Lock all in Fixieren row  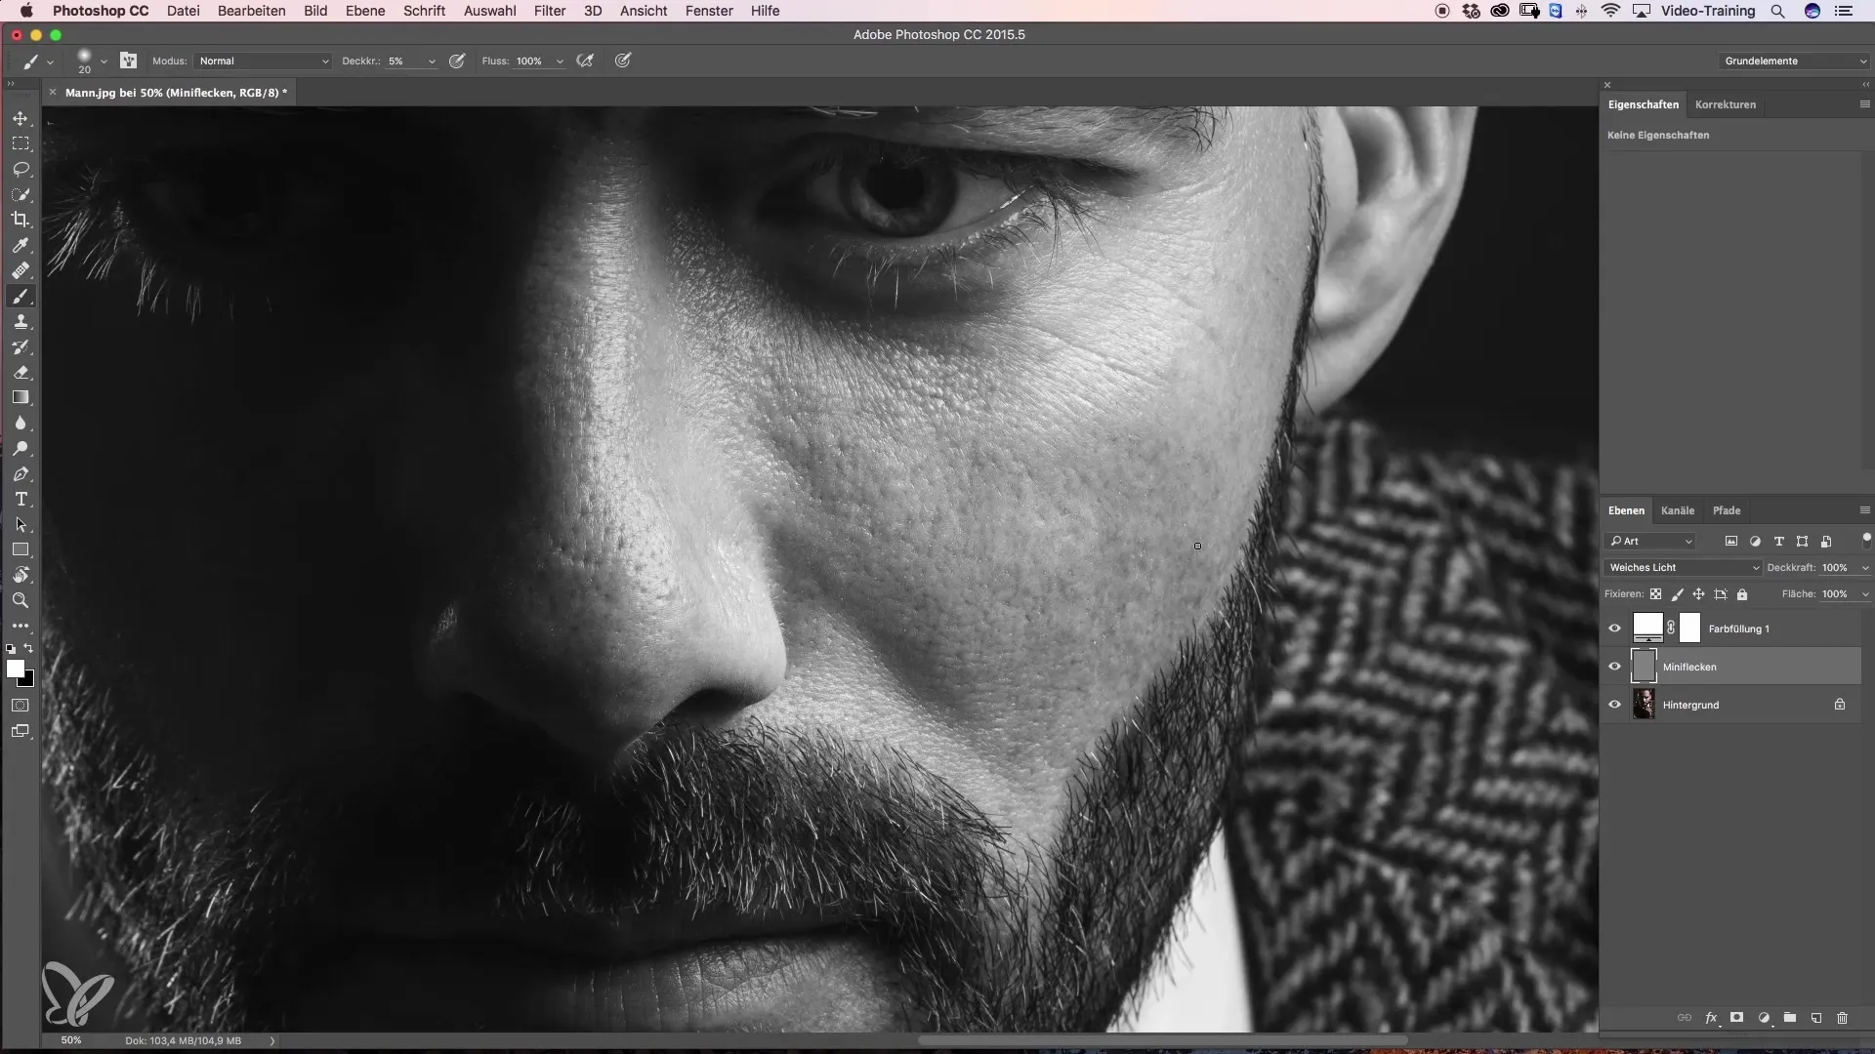[1742, 593]
